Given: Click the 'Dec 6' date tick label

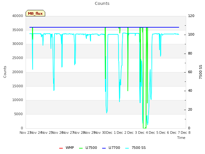Looking at the screenshot, I should (164, 133).
